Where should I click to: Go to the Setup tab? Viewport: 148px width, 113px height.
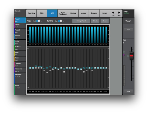pyautogui.click(x=105, y=13)
